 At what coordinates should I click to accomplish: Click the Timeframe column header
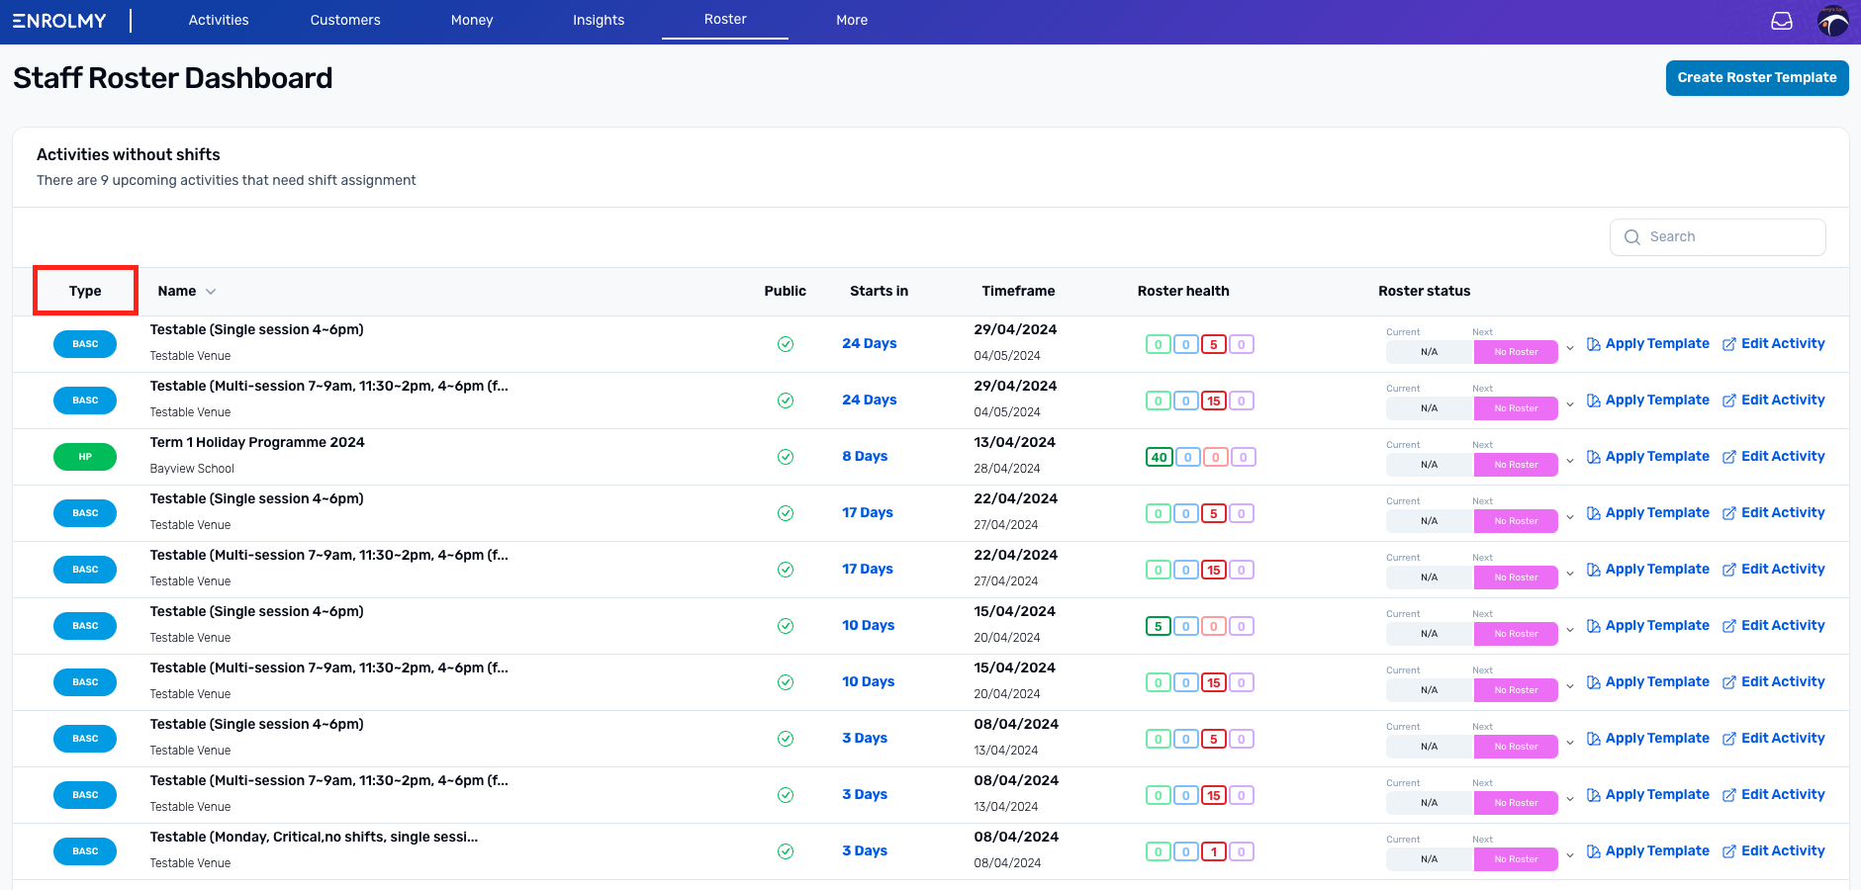pos(1018,291)
